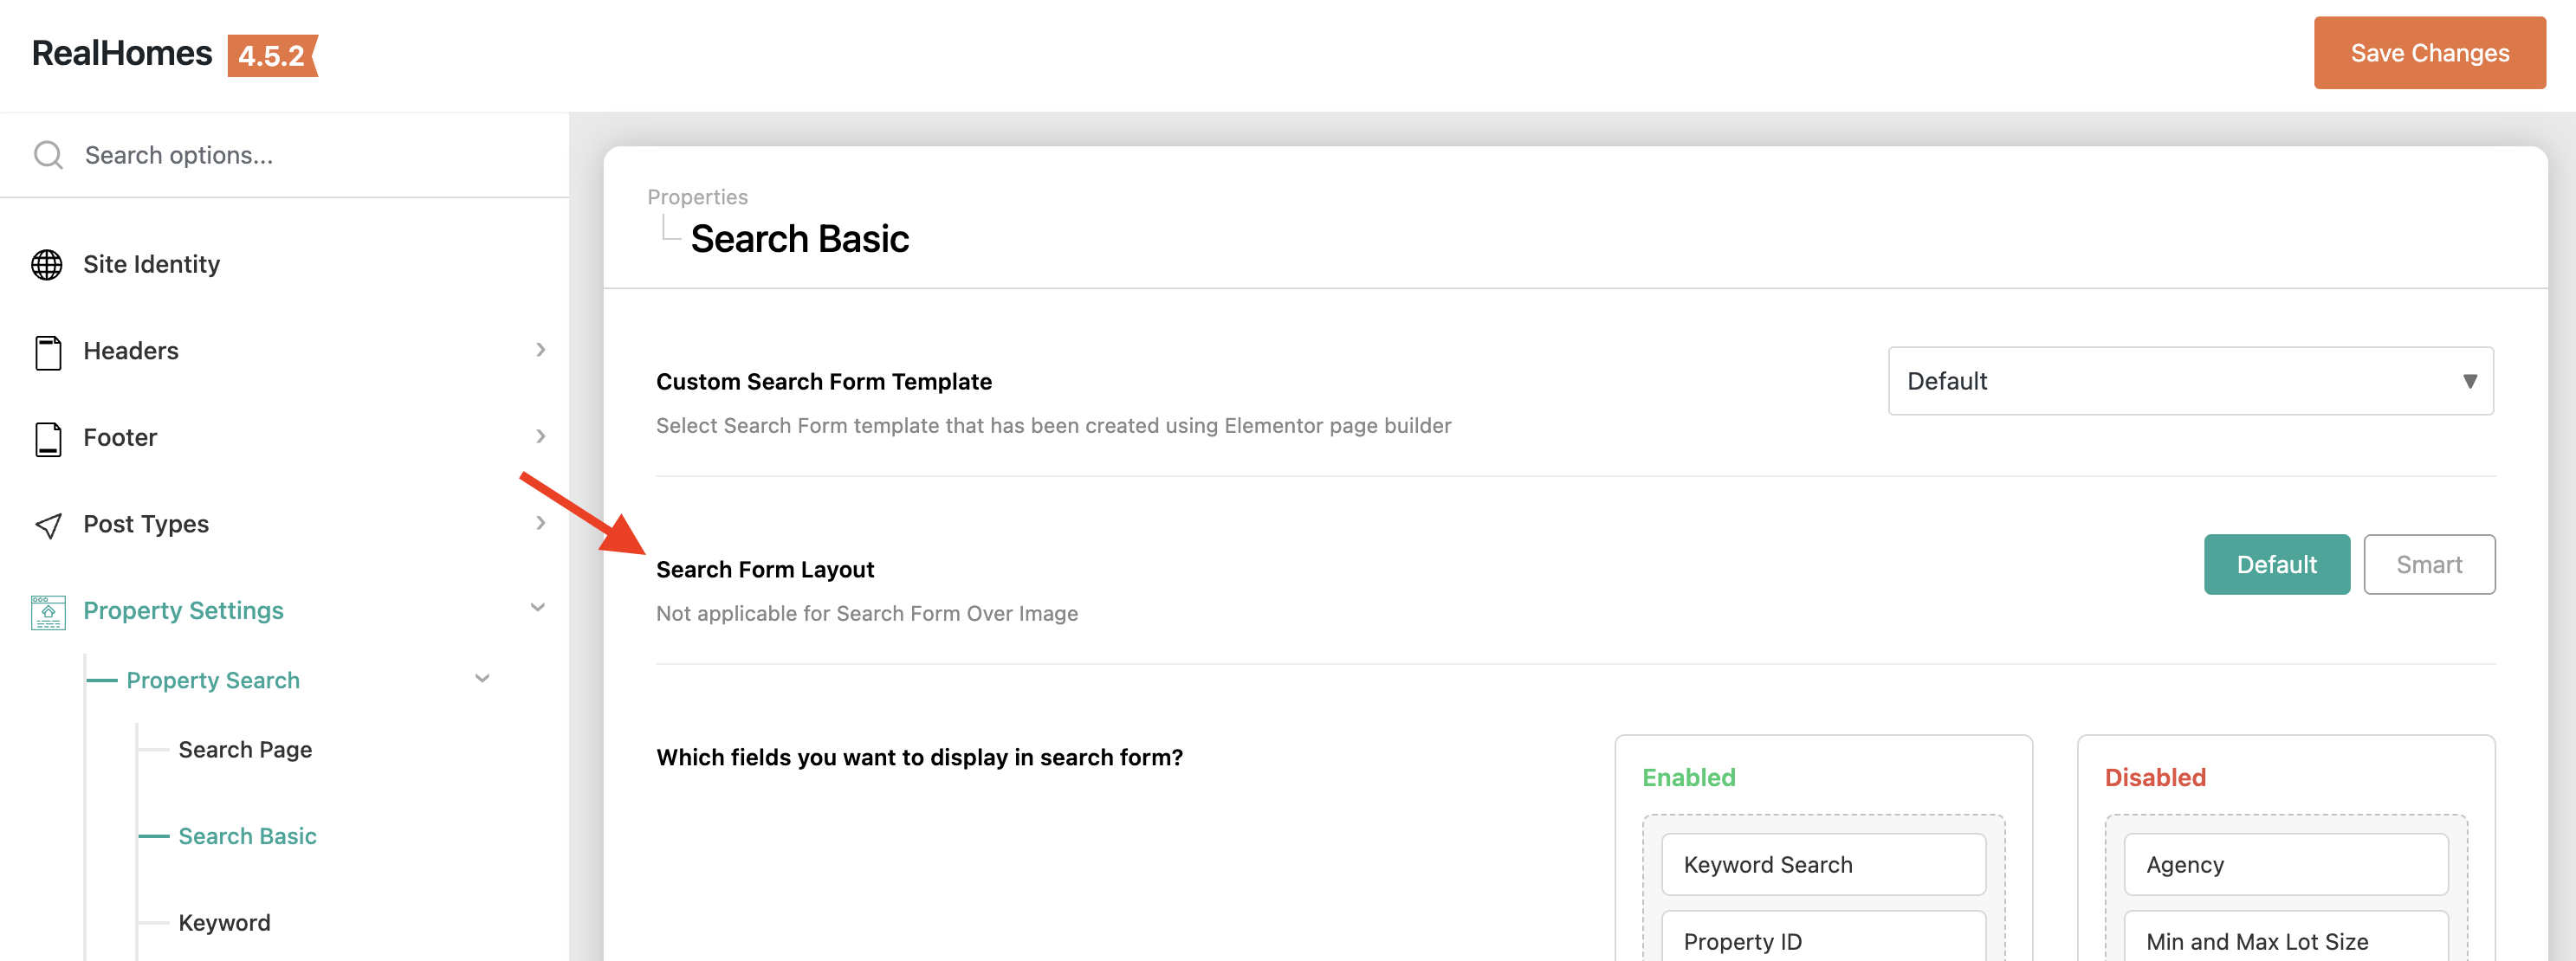The width and height of the screenshot is (2576, 961).
Task: Expand the Headers menu chevron
Action: point(540,350)
